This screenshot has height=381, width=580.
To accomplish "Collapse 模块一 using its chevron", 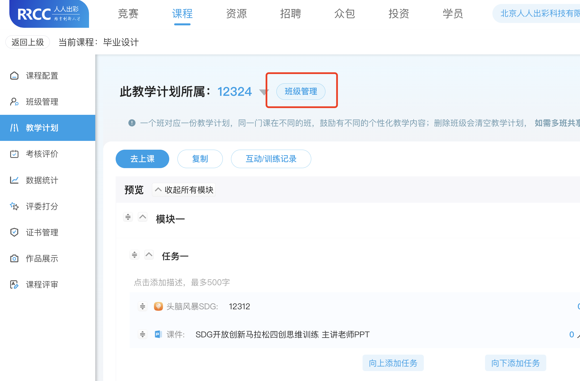I will point(143,217).
